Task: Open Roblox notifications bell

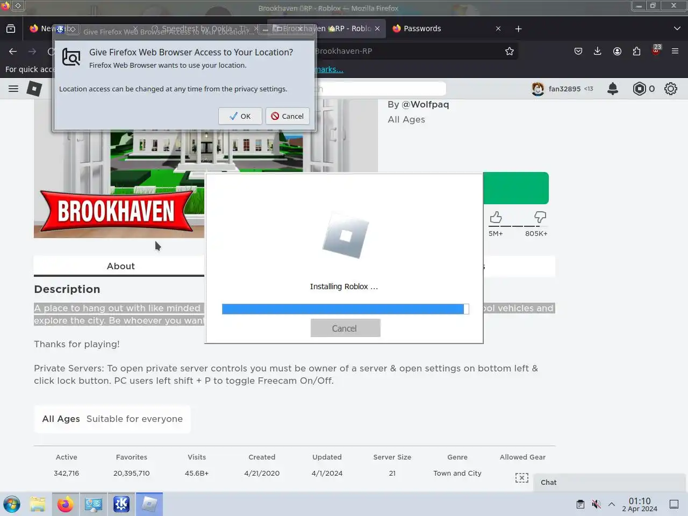Action: click(613, 89)
